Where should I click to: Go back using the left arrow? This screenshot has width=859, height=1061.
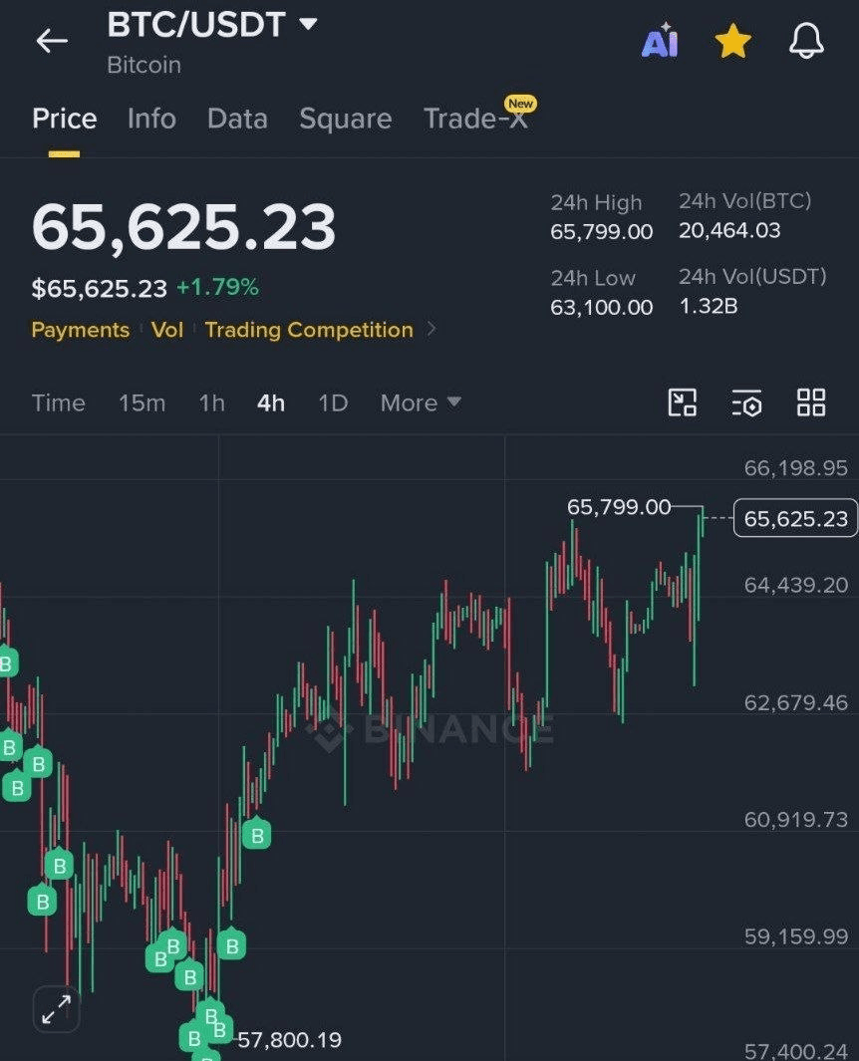pyautogui.click(x=52, y=41)
